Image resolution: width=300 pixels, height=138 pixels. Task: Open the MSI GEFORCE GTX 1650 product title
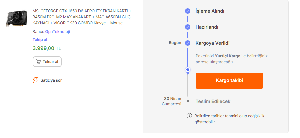click(x=82, y=17)
